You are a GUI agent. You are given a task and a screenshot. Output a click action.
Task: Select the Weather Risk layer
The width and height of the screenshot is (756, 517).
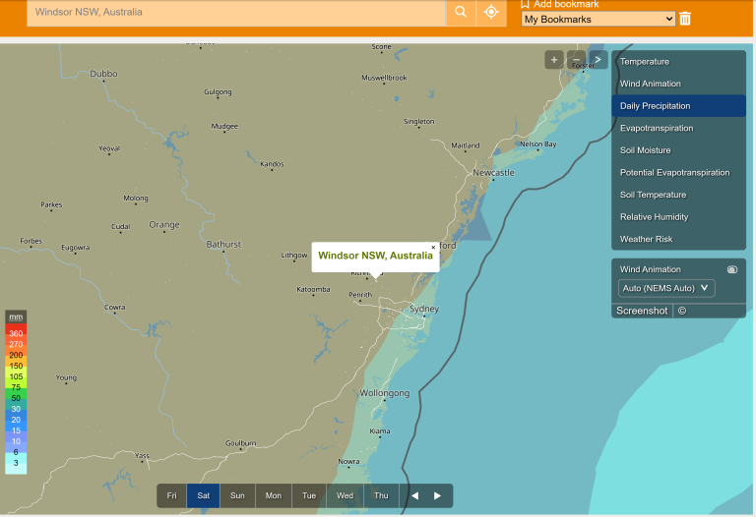pos(678,239)
